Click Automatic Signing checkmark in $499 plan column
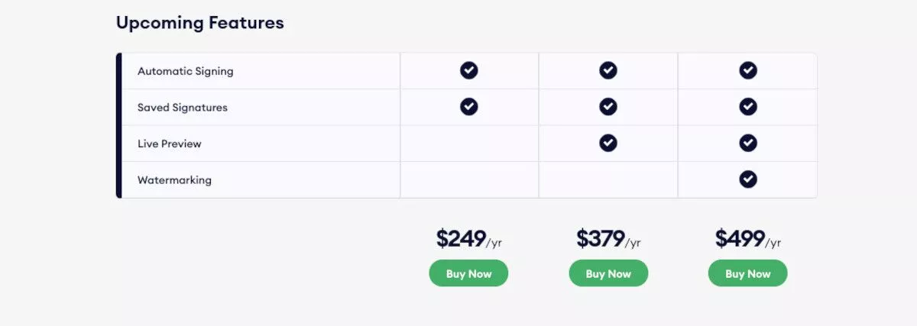Viewport: 917px width, 326px height. coord(748,70)
